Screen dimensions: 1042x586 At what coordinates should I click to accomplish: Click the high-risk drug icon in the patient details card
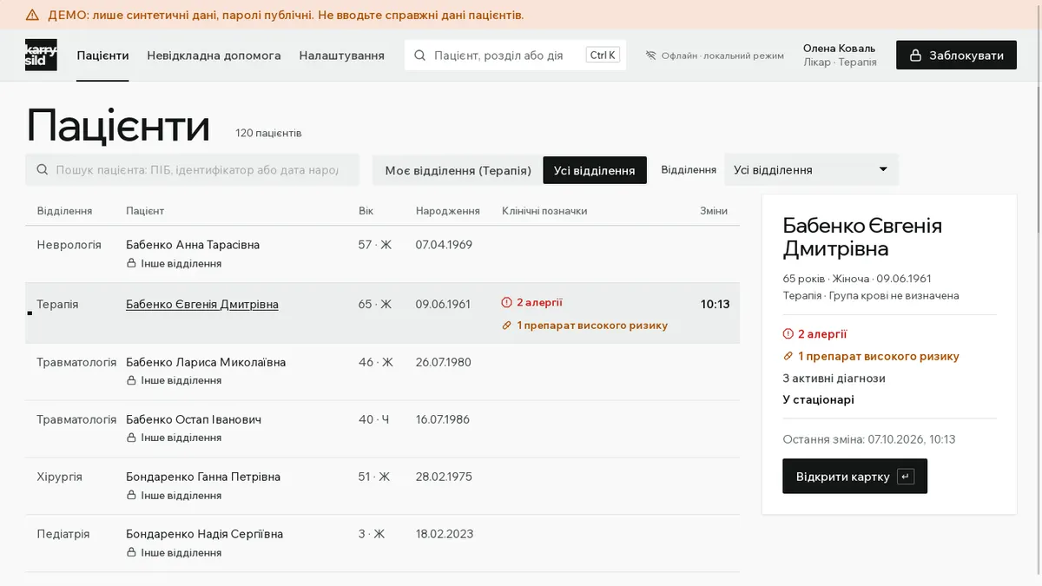pyautogui.click(x=788, y=356)
